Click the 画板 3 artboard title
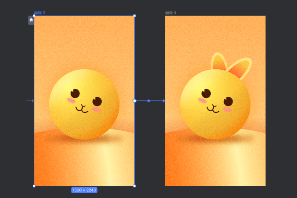Screen dimensions: 297x198 40,13
